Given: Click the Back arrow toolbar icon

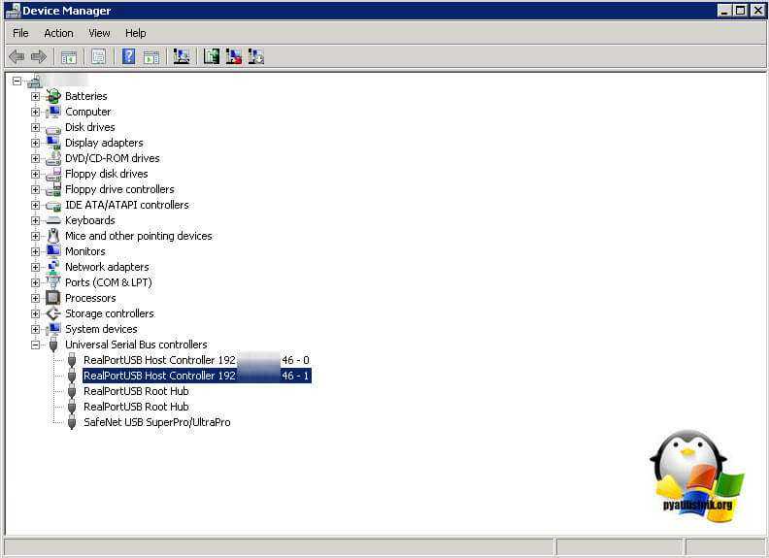Looking at the screenshot, I should pos(17,57).
